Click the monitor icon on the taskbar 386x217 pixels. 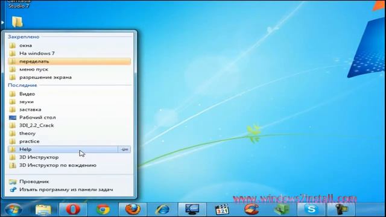(x=192, y=210)
